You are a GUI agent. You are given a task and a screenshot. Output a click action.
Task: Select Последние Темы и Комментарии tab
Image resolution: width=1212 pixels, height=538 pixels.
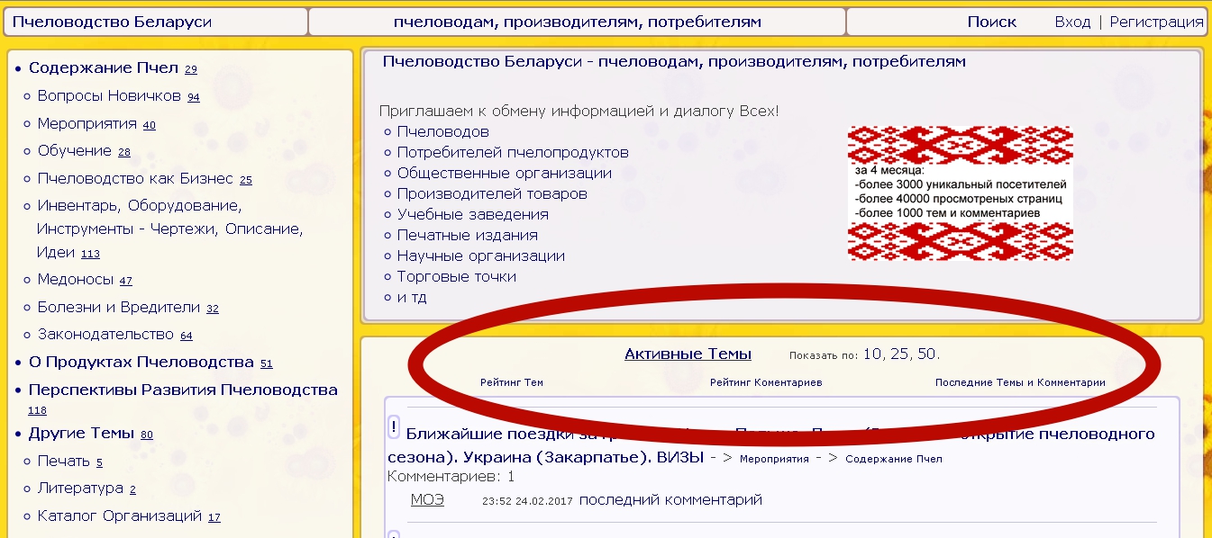pyautogui.click(x=1020, y=382)
